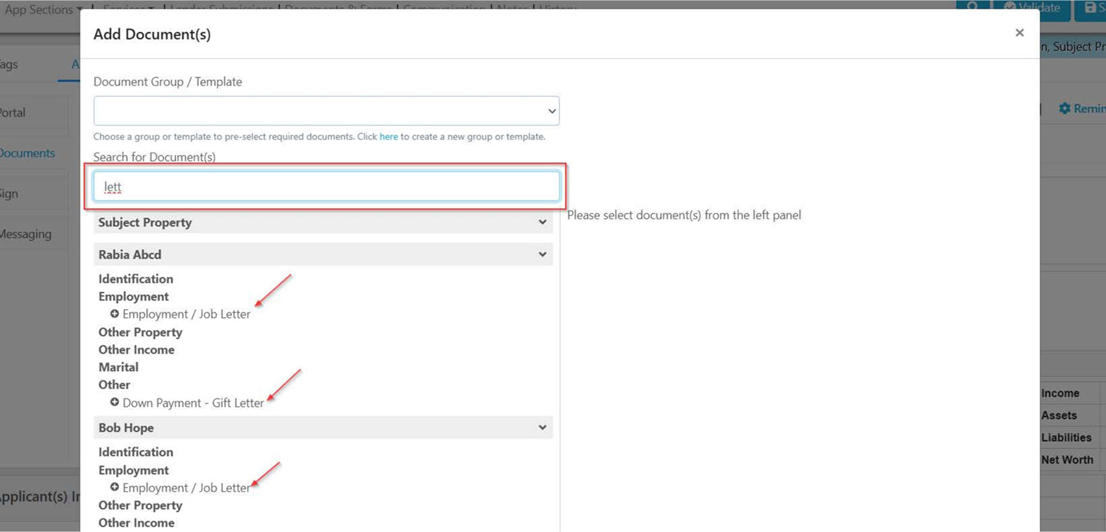Screen dimensions: 1106x532
Task: Click the Reminder gear icon
Action: coord(1064,108)
